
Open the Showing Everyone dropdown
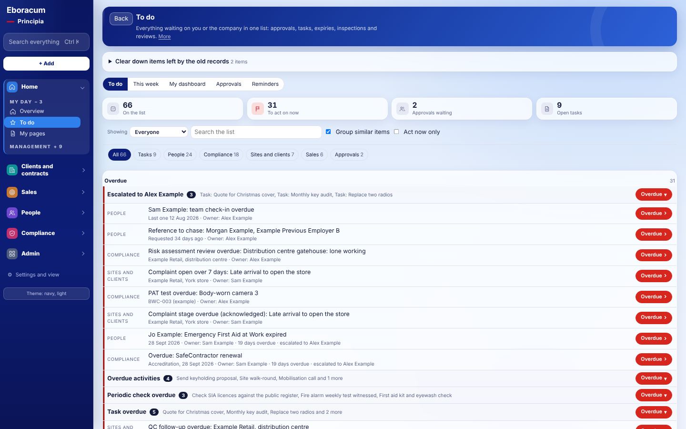click(159, 132)
